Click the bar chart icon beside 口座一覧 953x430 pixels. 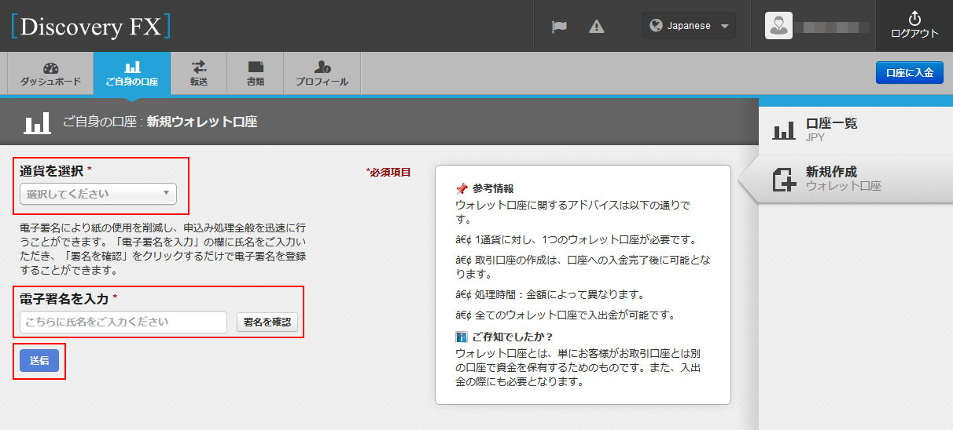[784, 130]
